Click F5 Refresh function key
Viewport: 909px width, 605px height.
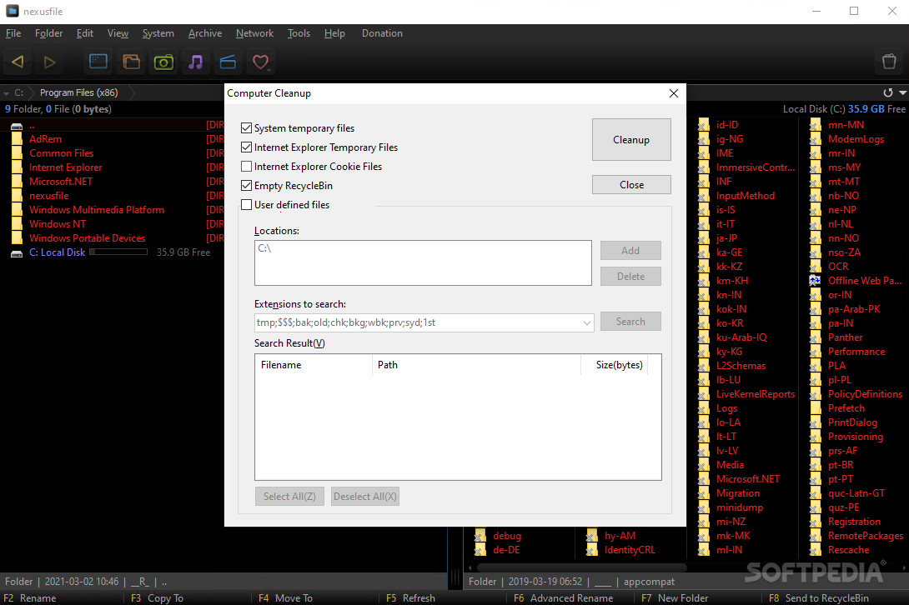coord(410,598)
